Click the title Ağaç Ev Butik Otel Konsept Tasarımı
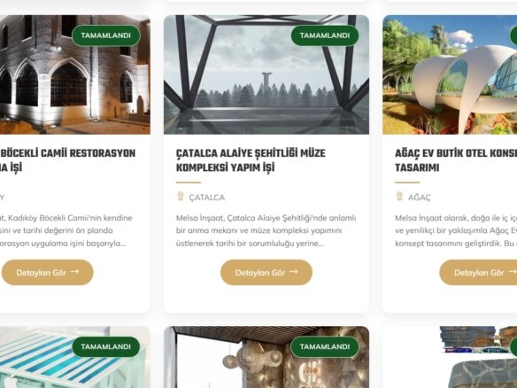 456,160
